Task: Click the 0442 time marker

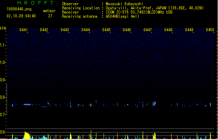Action: 44,30
